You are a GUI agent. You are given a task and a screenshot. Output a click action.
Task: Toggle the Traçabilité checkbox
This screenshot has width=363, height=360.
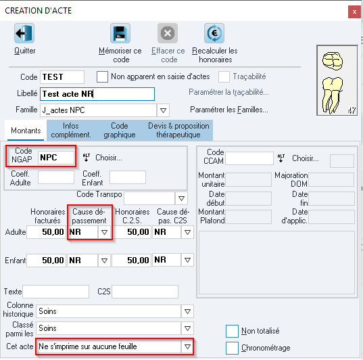coord(224,76)
